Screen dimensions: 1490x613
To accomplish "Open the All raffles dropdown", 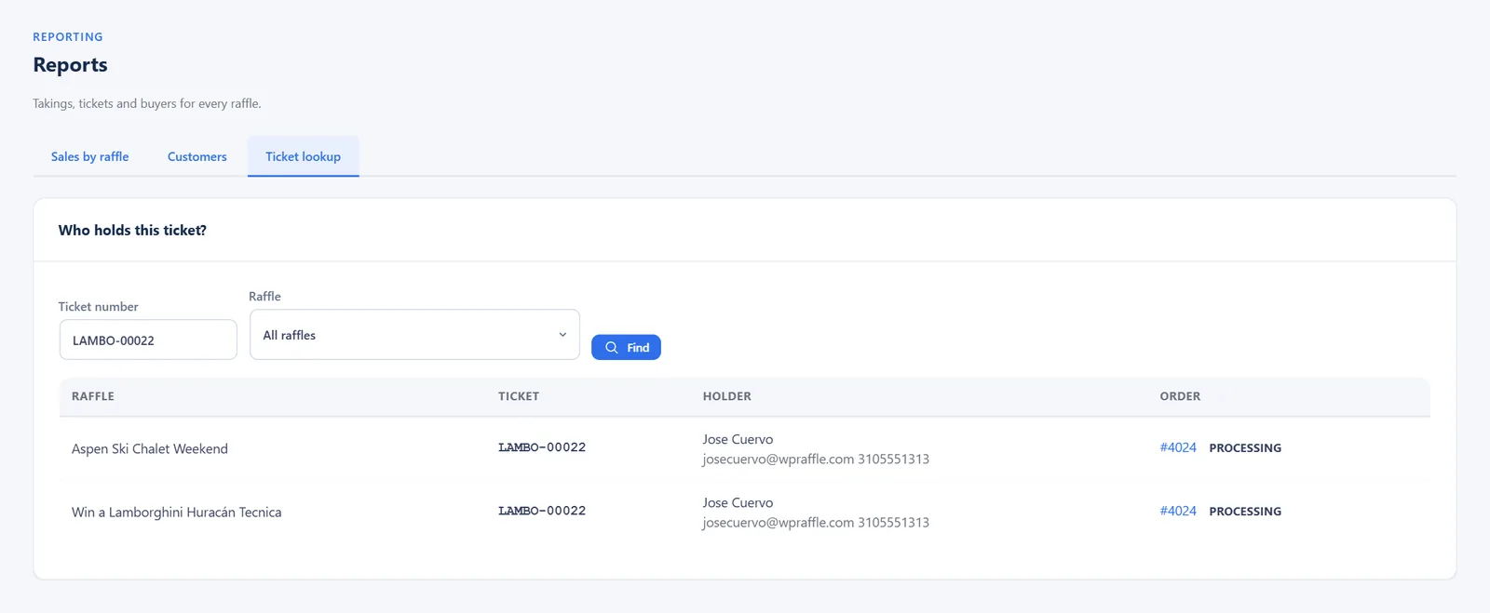I will coord(414,335).
